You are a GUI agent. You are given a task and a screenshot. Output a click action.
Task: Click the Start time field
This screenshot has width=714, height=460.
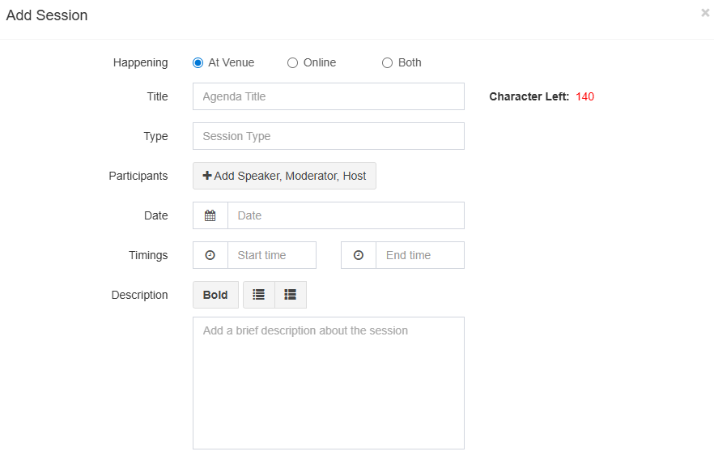271,255
